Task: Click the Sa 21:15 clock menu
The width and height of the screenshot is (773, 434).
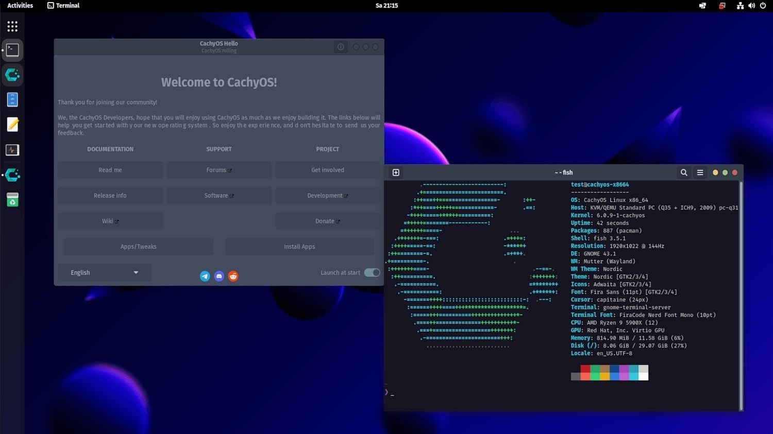Action: point(386,6)
